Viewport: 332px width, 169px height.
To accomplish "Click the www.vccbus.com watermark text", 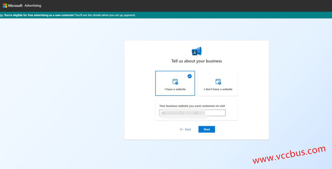I will pyautogui.click(x=289, y=155).
